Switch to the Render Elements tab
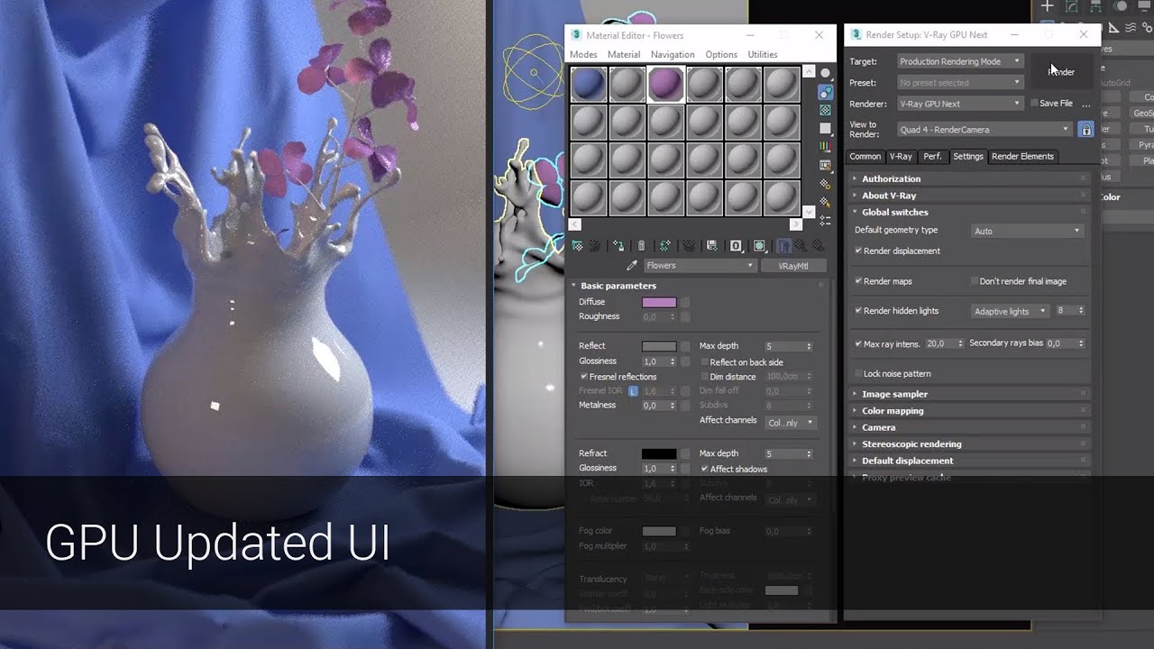The image size is (1154, 649). tap(1022, 157)
